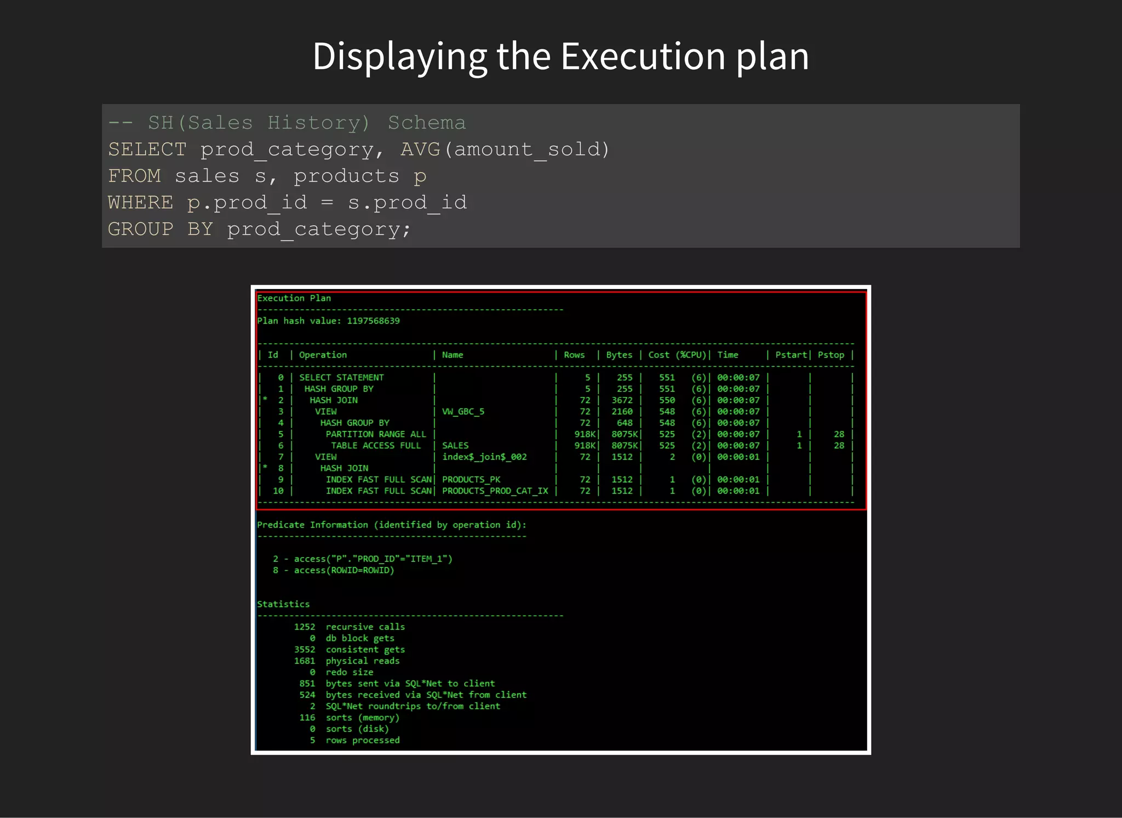Click 'bytes received via SQL*Net from client'

tap(426, 695)
